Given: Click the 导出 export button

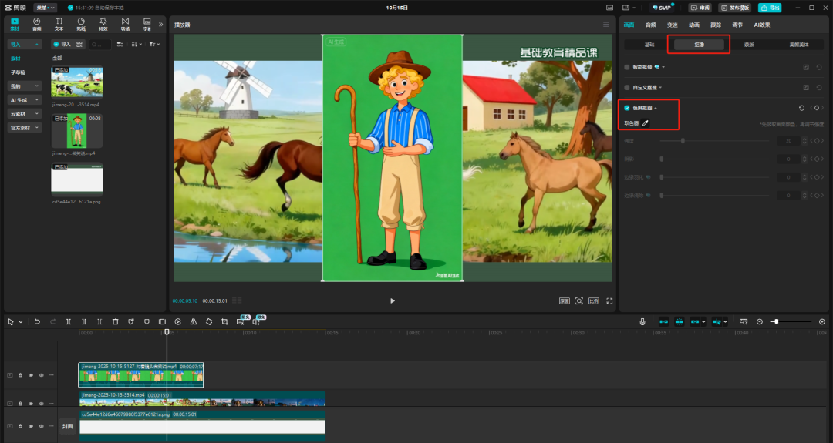Looking at the screenshot, I should coord(770,8).
